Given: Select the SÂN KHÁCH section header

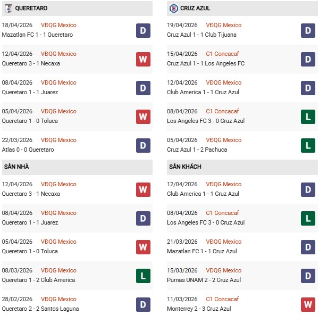Looking at the screenshot, I should coord(185,167).
